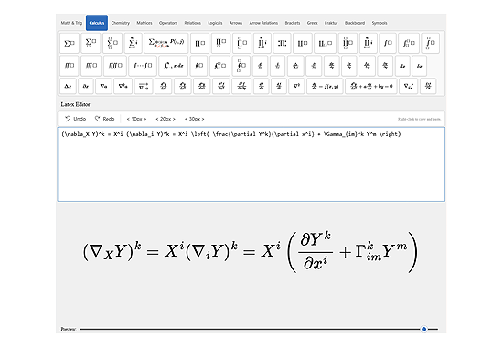This screenshot has height=347, width=503.
Task: Click the Undo button
Action: [x=75, y=119]
